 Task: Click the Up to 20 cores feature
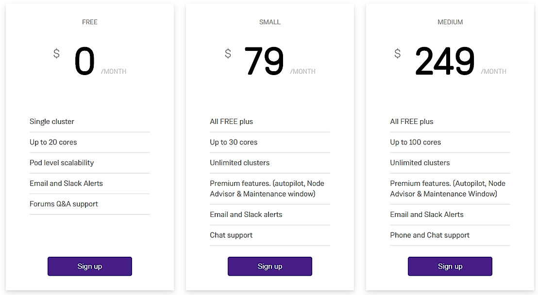point(53,142)
